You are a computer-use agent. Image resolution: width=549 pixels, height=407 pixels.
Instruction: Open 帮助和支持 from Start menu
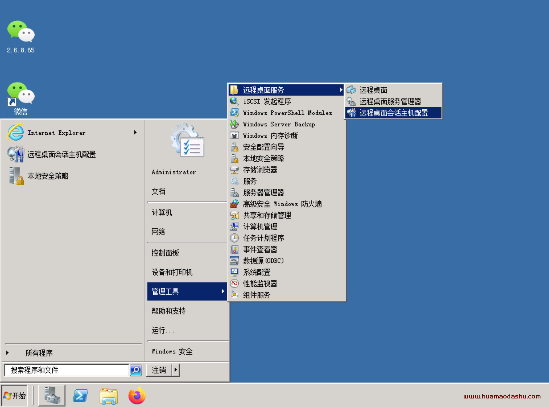click(169, 311)
